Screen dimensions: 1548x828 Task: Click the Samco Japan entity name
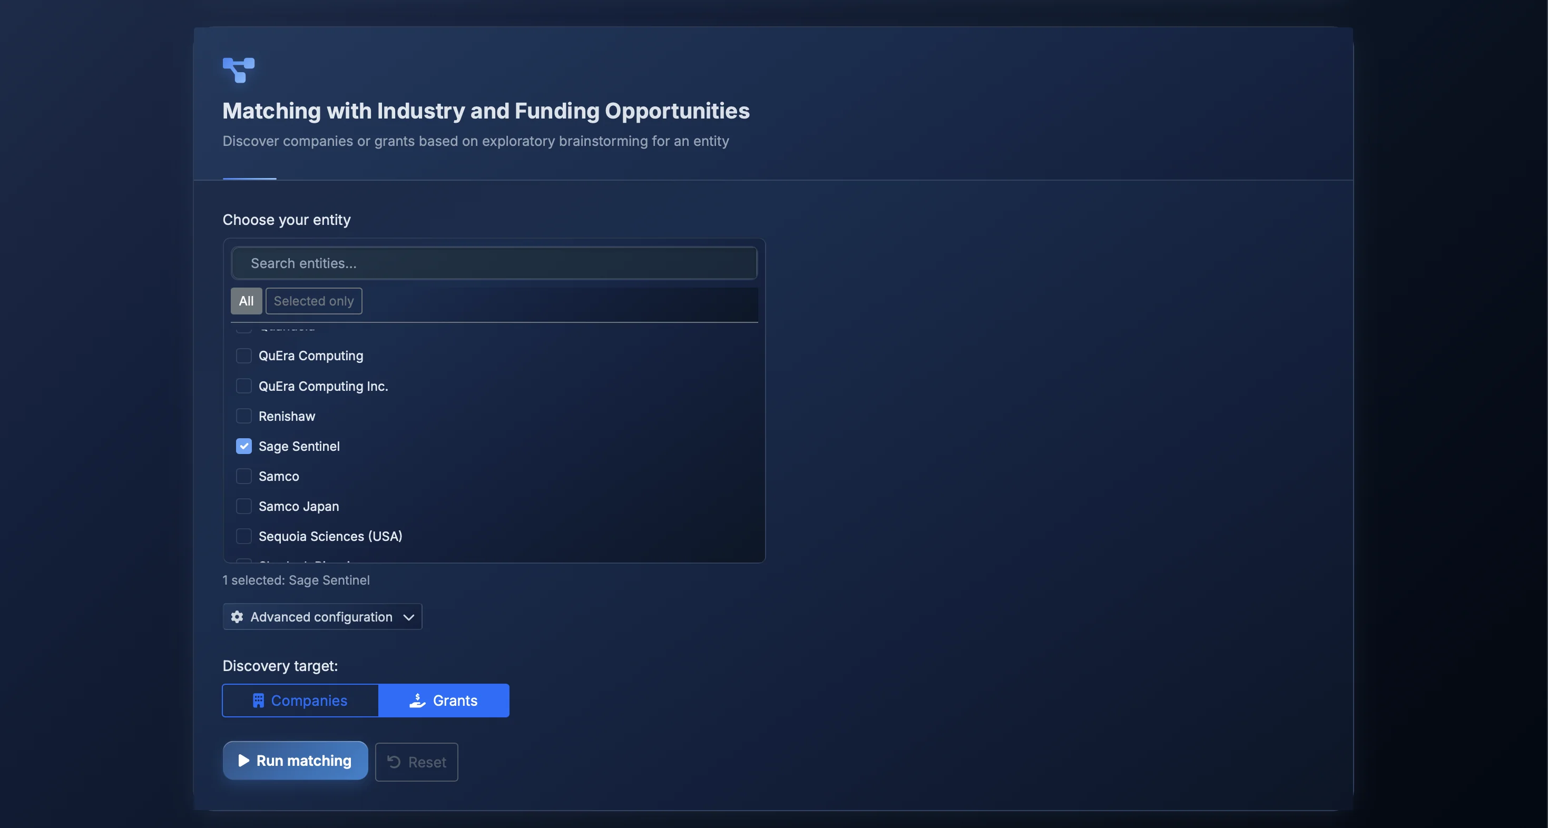(x=299, y=506)
